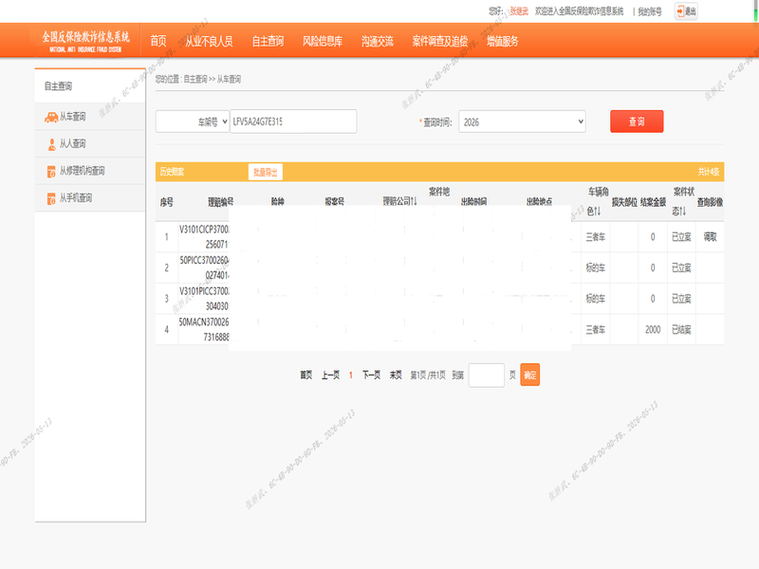Open the 自主查询 top menu

[x=268, y=41]
